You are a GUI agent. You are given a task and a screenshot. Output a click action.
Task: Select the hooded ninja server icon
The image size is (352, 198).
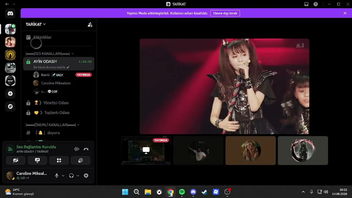point(10,81)
